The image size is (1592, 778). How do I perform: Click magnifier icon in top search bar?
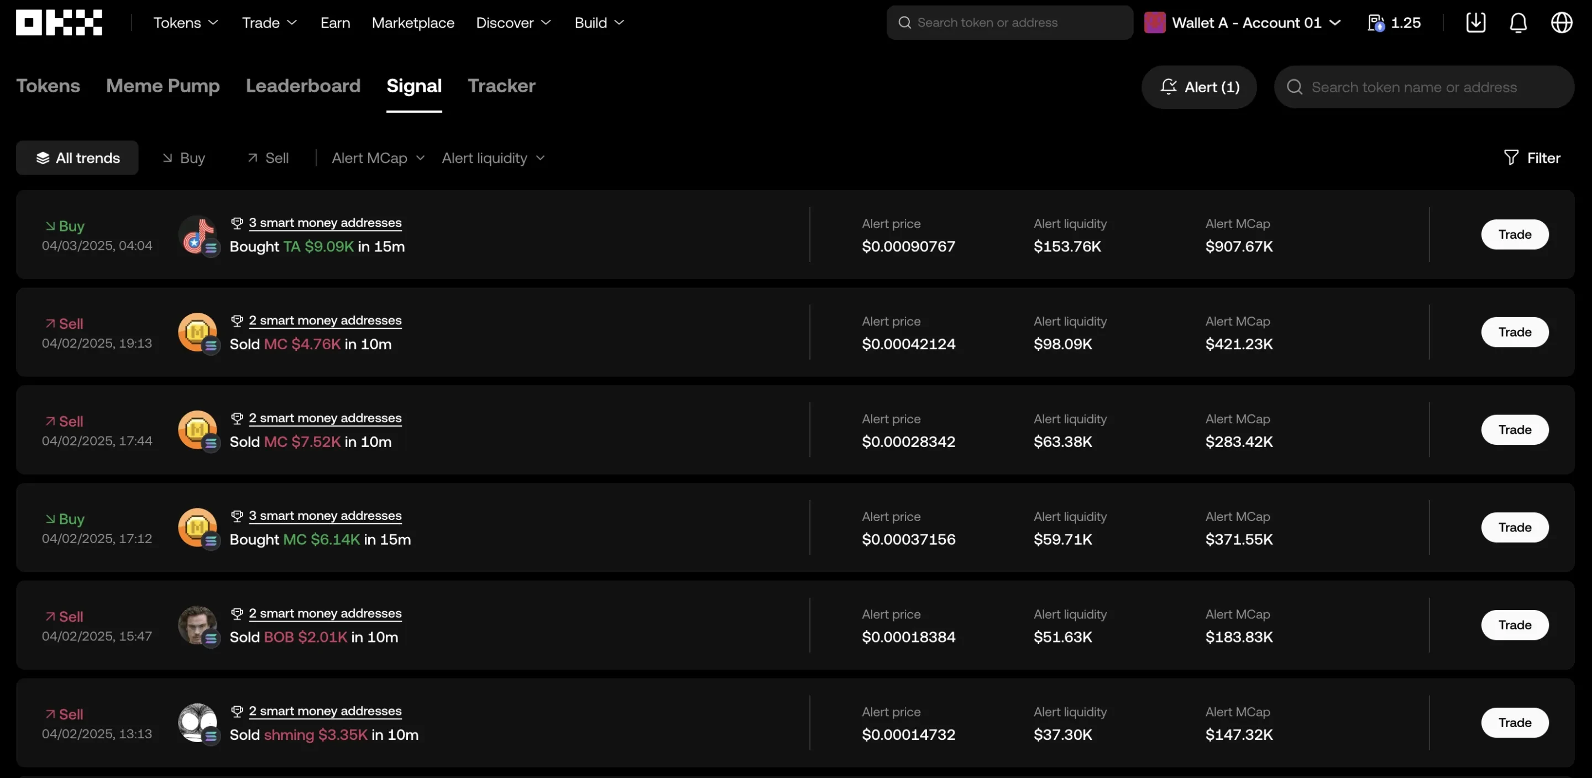904,23
